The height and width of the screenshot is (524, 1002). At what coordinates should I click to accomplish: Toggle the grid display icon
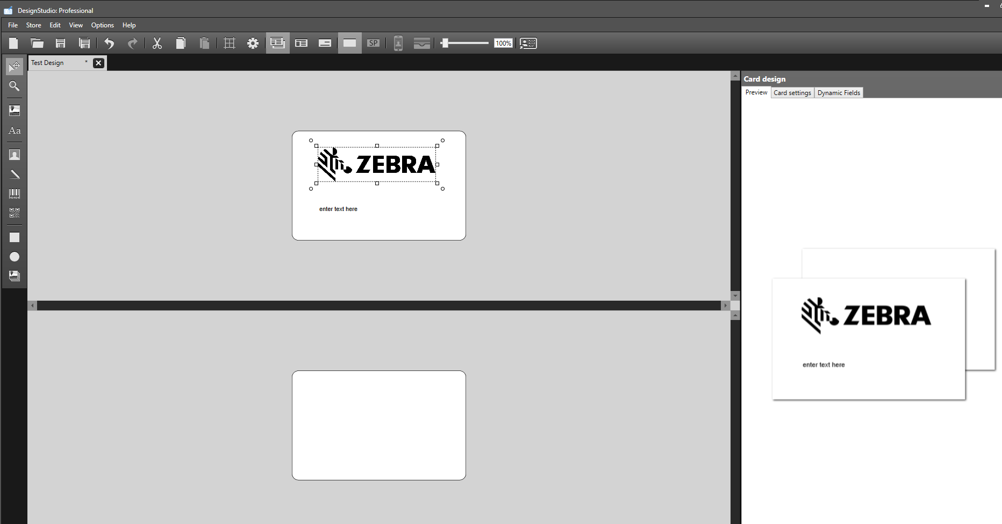230,43
